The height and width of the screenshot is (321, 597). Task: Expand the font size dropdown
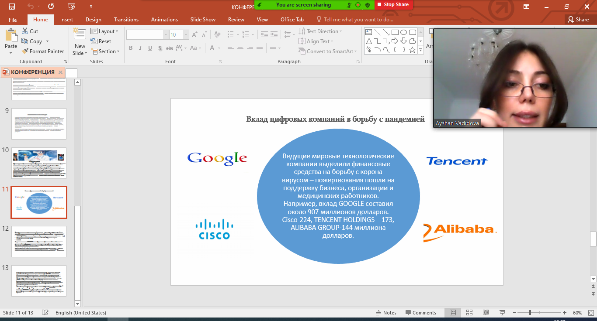click(x=186, y=35)
